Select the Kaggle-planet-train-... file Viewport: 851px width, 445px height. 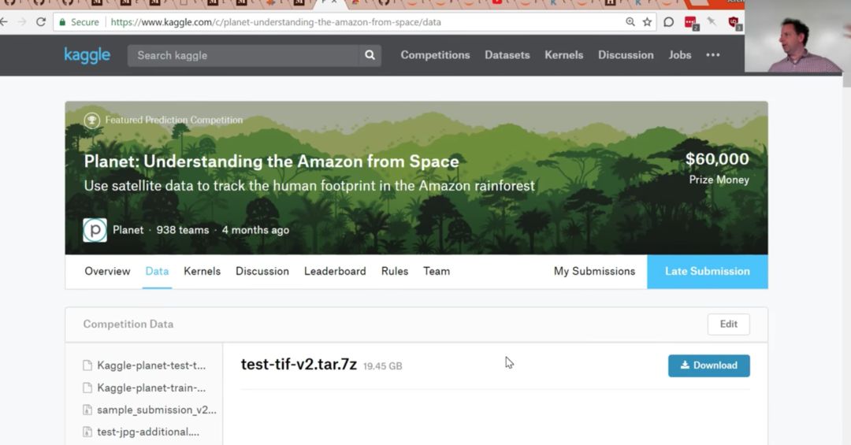coord(151,388)
